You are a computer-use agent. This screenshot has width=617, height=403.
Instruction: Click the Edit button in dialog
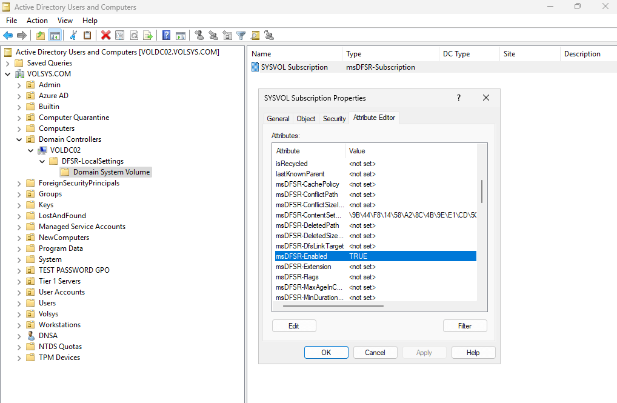[x=294, y=326]
